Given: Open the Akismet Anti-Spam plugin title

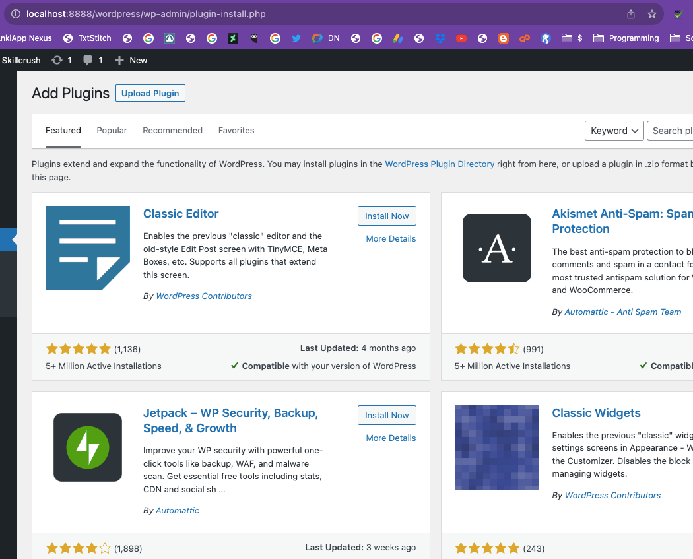Looking at the screenshot, I should point(622,221).
